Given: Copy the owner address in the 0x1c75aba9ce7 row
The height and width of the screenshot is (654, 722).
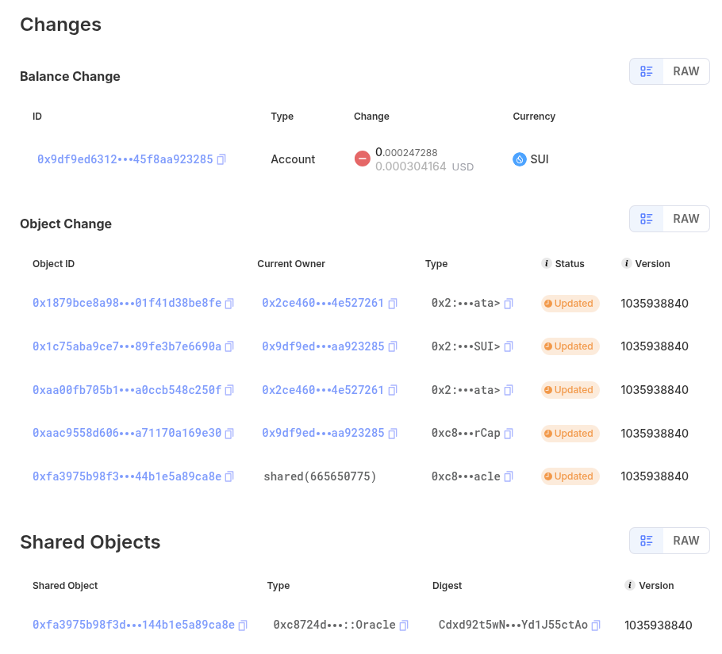Looking at the screenshot, I should [x=393, y=346].
